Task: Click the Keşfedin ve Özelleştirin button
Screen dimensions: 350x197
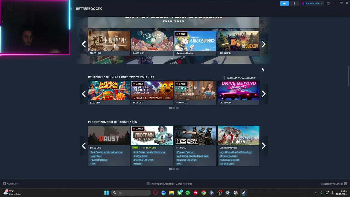Action: pos(242,78)
